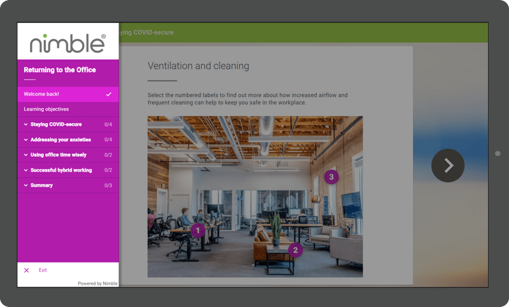509x307 pixels.
Task: Click the next page arrow button
Action: [x=448, y=165]
